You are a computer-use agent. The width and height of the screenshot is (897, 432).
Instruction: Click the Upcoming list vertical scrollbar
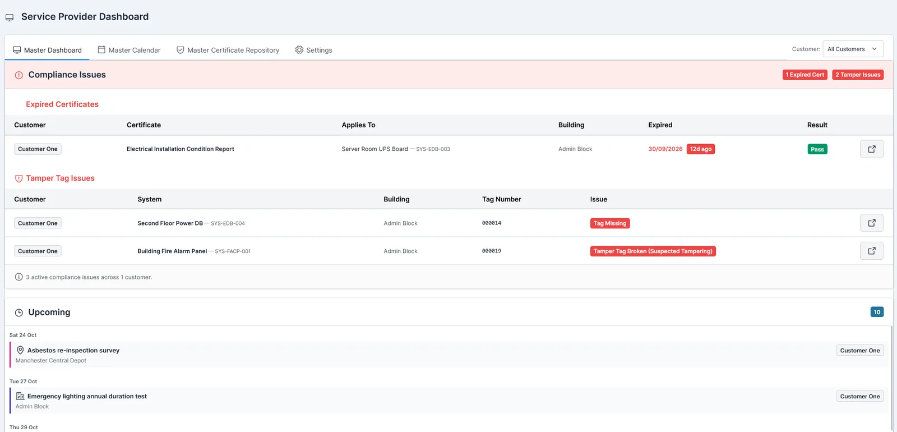891,379
